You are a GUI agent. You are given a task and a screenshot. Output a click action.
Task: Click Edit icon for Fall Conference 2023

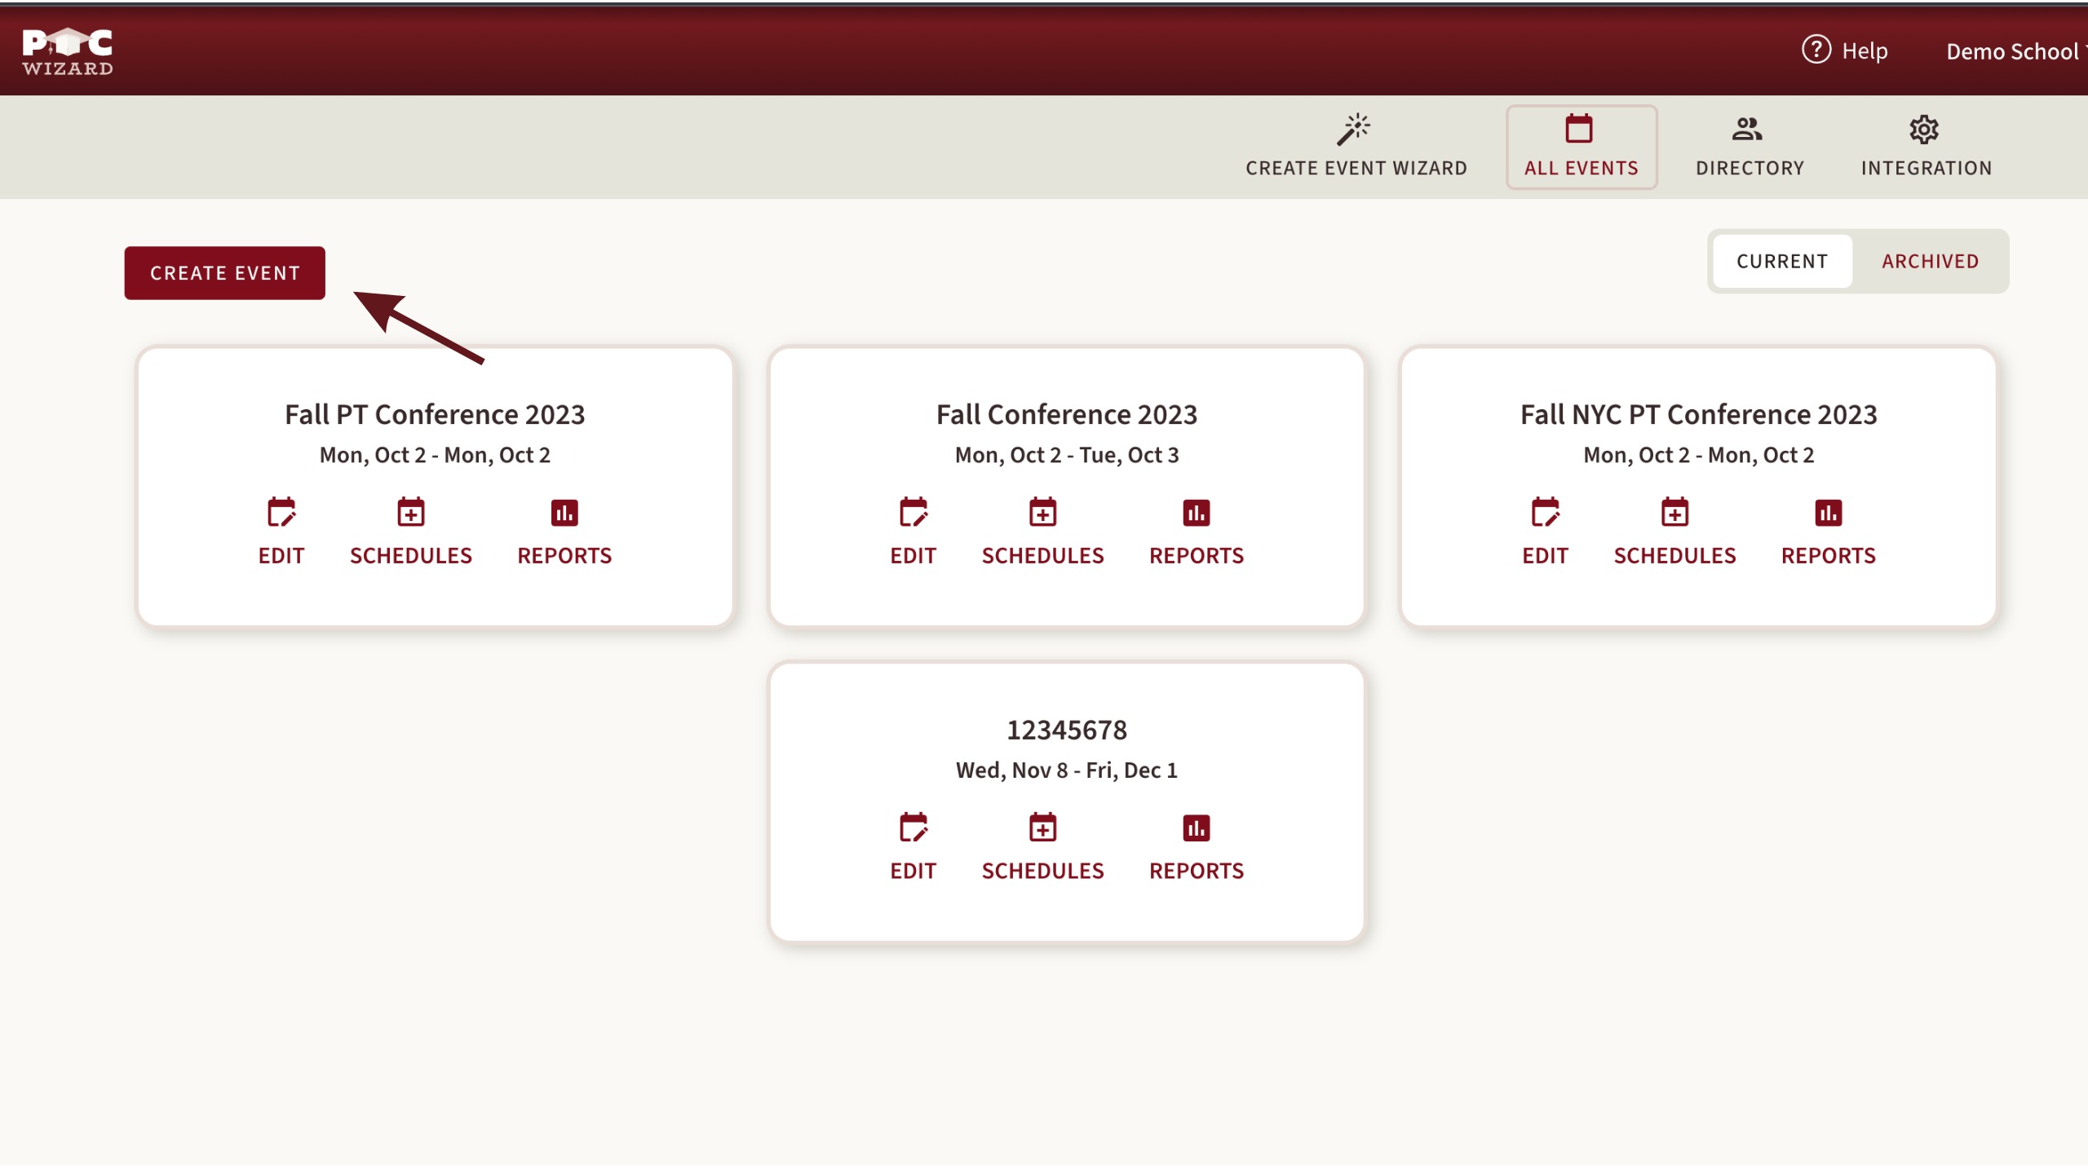coord(913,513)
